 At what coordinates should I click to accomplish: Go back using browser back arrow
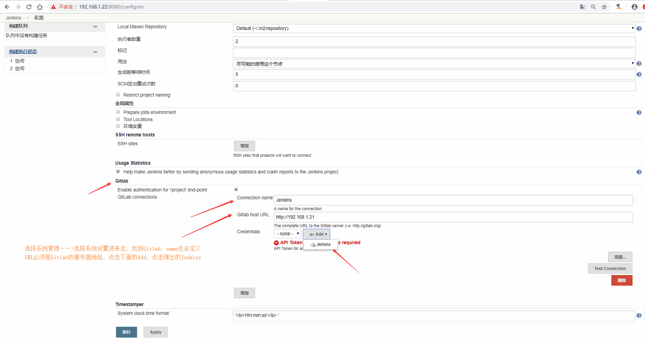point(7,7)
